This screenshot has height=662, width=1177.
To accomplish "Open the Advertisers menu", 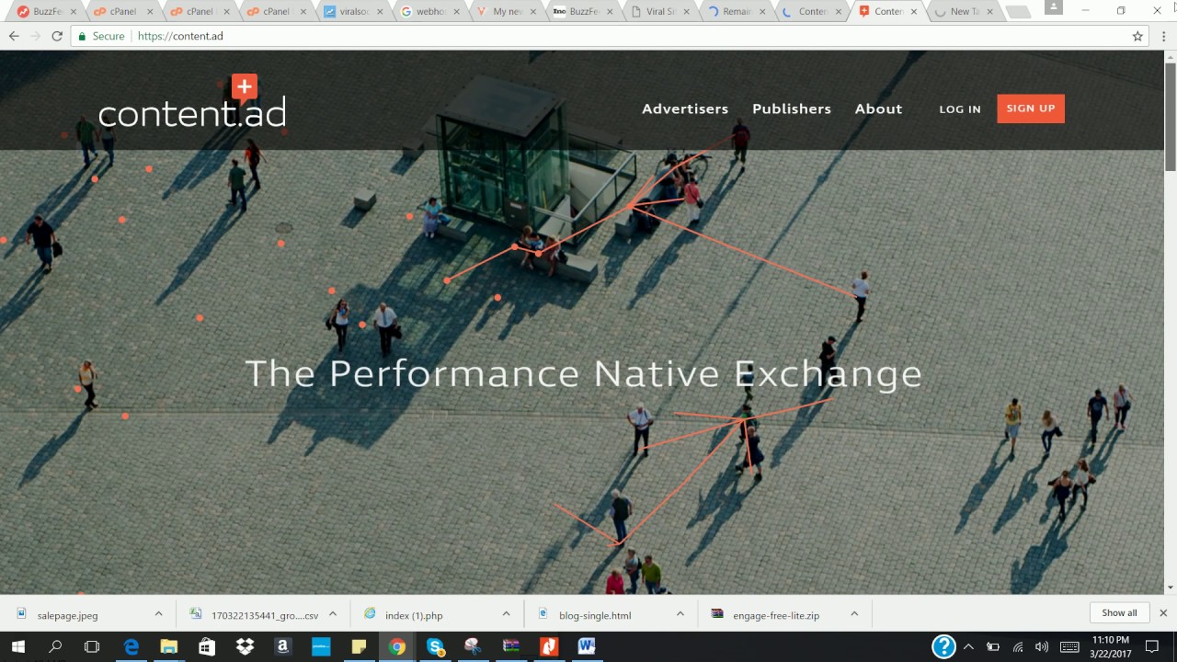I will click(685, 108).
